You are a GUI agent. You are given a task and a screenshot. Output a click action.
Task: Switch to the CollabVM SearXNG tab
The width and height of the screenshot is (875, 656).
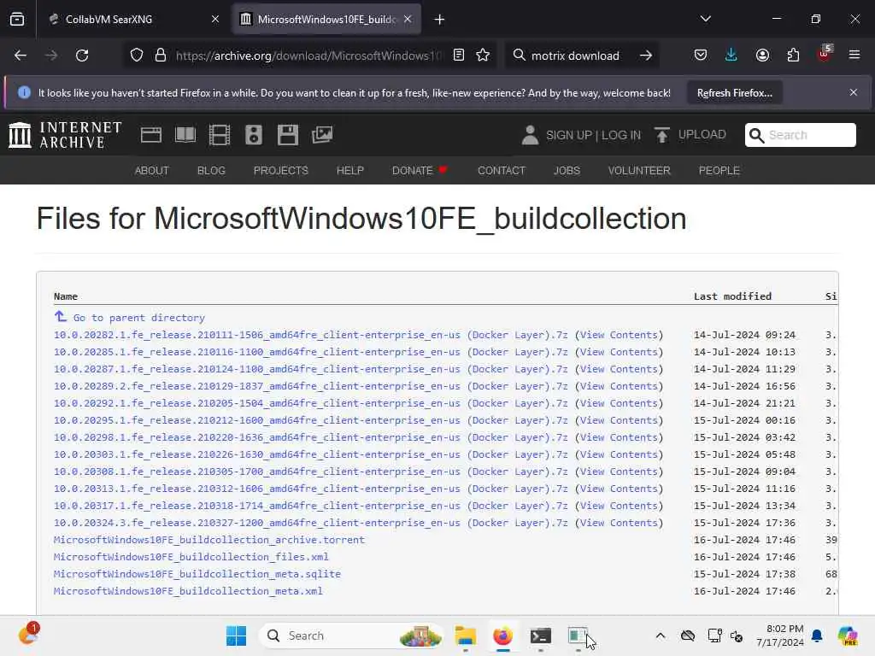[132, 20]
